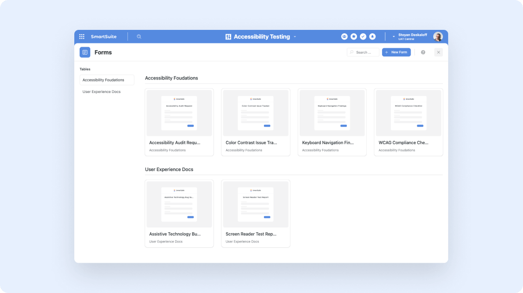Open Assistive Technology Bug form thumbnail
Viewport: 523px width, 293px height.
coord(179,204)
